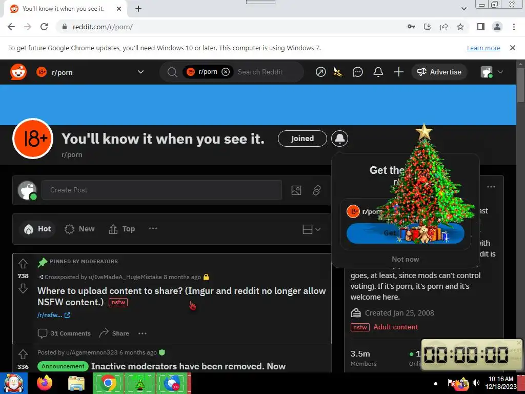Close the 'You'll know it' tab
The image size is (525, 394).
pos(119,9)
